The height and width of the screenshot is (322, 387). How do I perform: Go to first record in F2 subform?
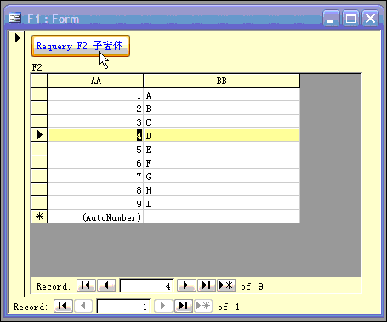pos(86,285)
